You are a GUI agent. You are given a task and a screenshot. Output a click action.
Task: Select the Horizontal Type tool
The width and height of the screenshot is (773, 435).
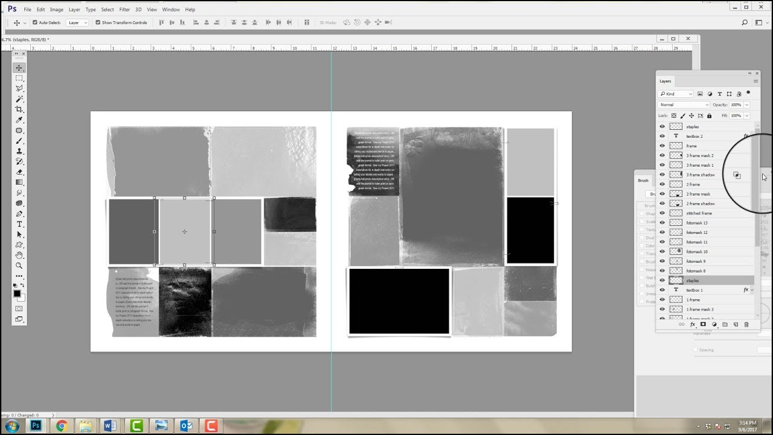[19, 224]
